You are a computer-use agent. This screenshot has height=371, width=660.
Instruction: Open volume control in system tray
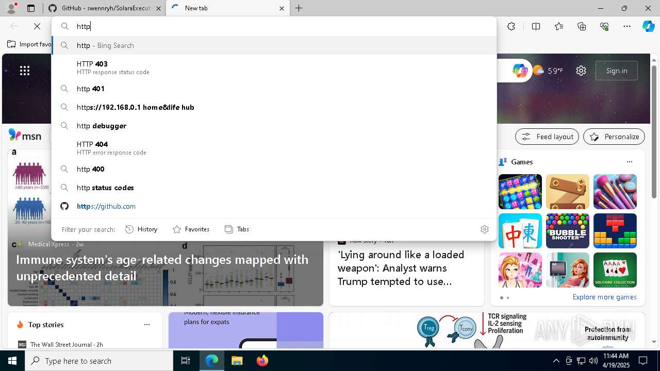point(593,361)
